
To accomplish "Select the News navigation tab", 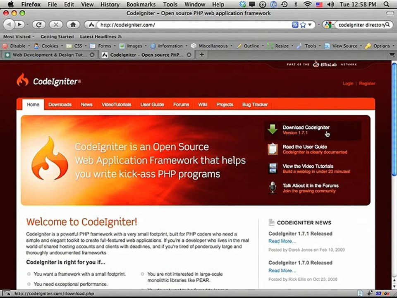I will click(x=86, y=104).
